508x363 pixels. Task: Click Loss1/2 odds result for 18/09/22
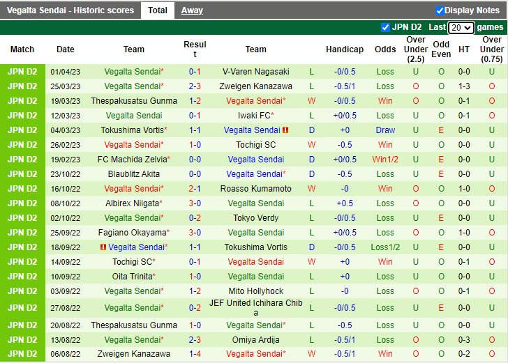click(x=385, y=247)
